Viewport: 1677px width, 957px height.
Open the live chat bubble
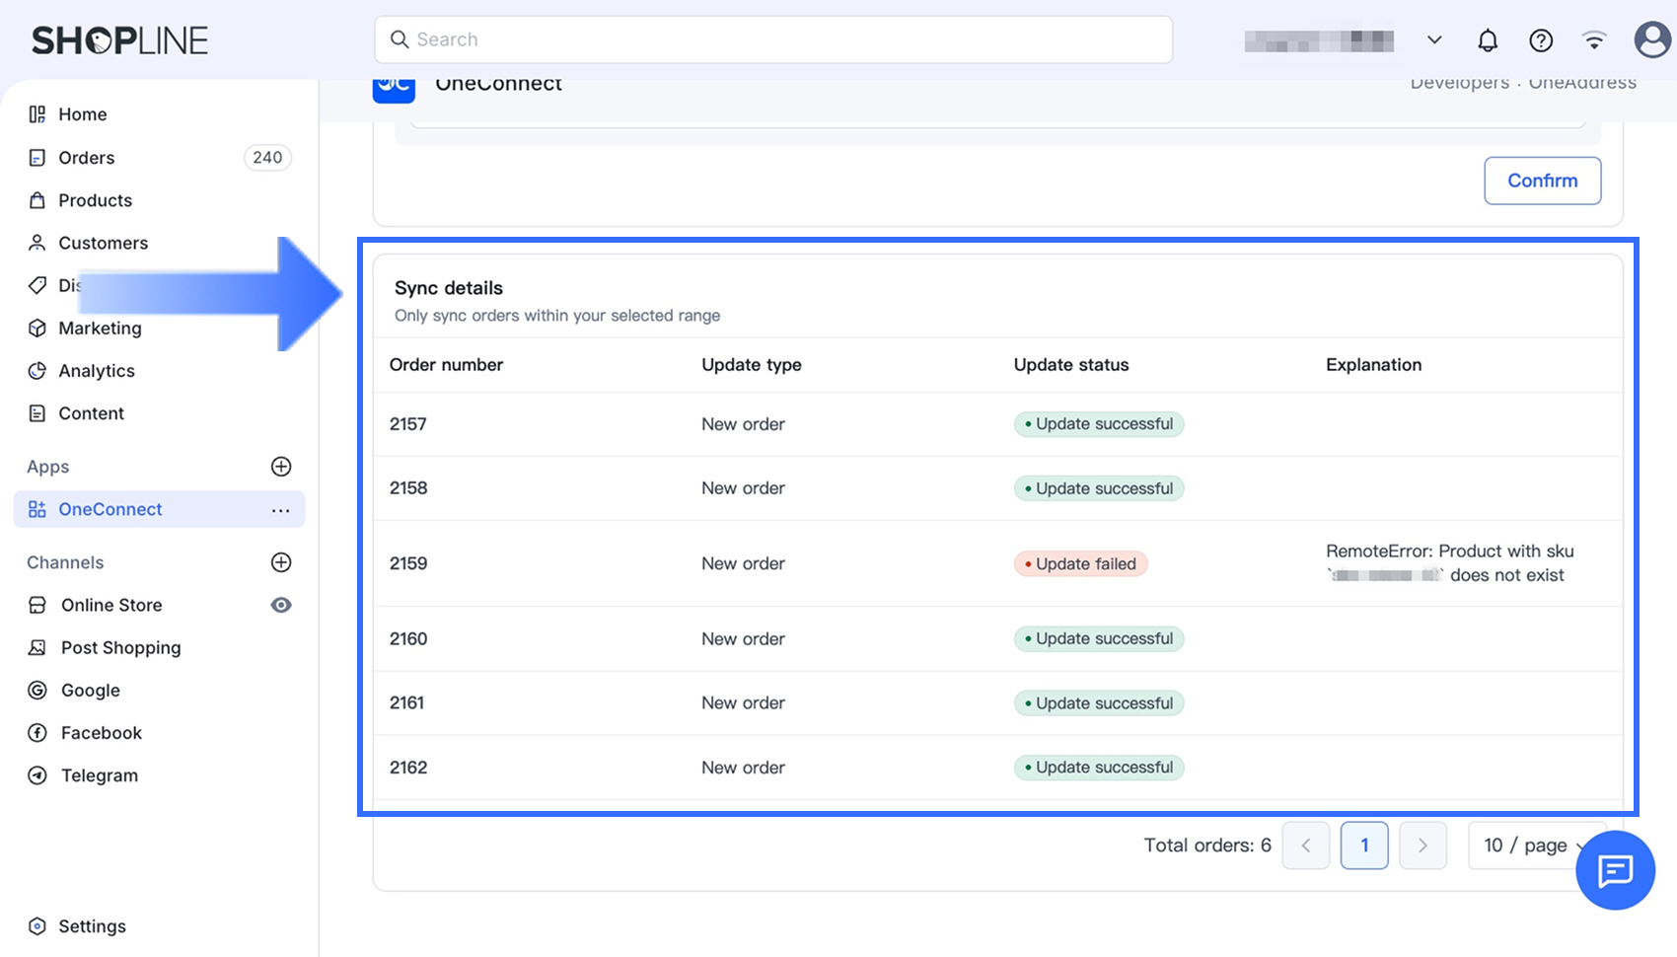[1615, 870]
